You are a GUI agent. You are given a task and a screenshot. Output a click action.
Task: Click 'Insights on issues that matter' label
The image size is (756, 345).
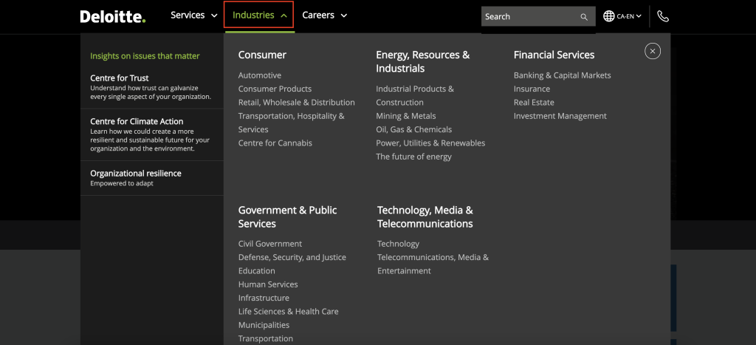pyautogui.click(x=145, y=56)
